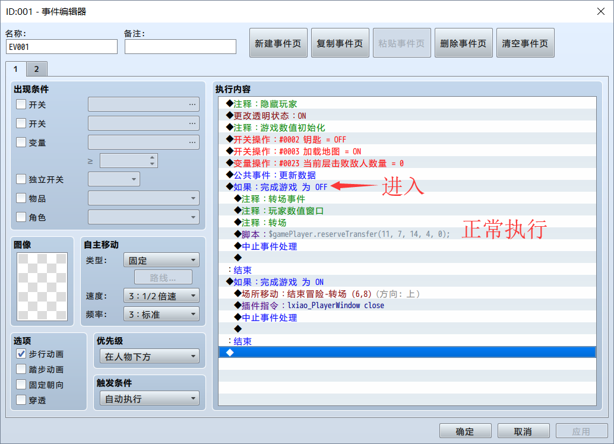Open the 图像 picker thumbnail
This screenshot has width=614, height=444.
click(42, 287)
